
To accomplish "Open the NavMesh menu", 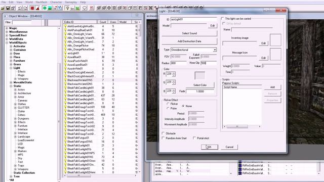I will pos(42,2).
